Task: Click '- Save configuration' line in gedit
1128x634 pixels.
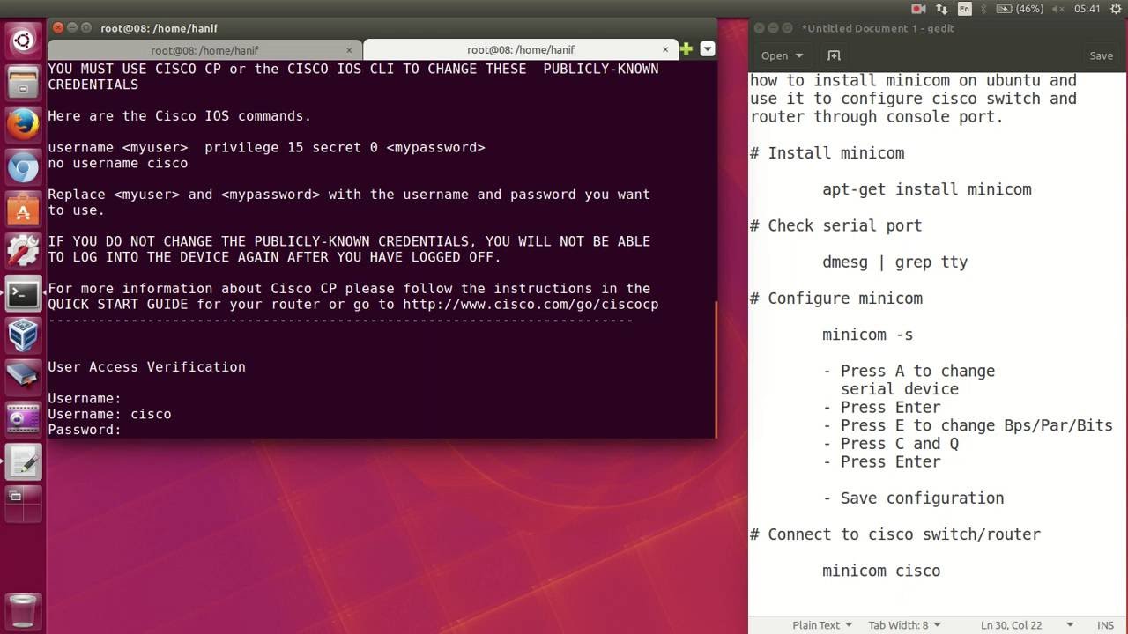Action: point(913,498)
